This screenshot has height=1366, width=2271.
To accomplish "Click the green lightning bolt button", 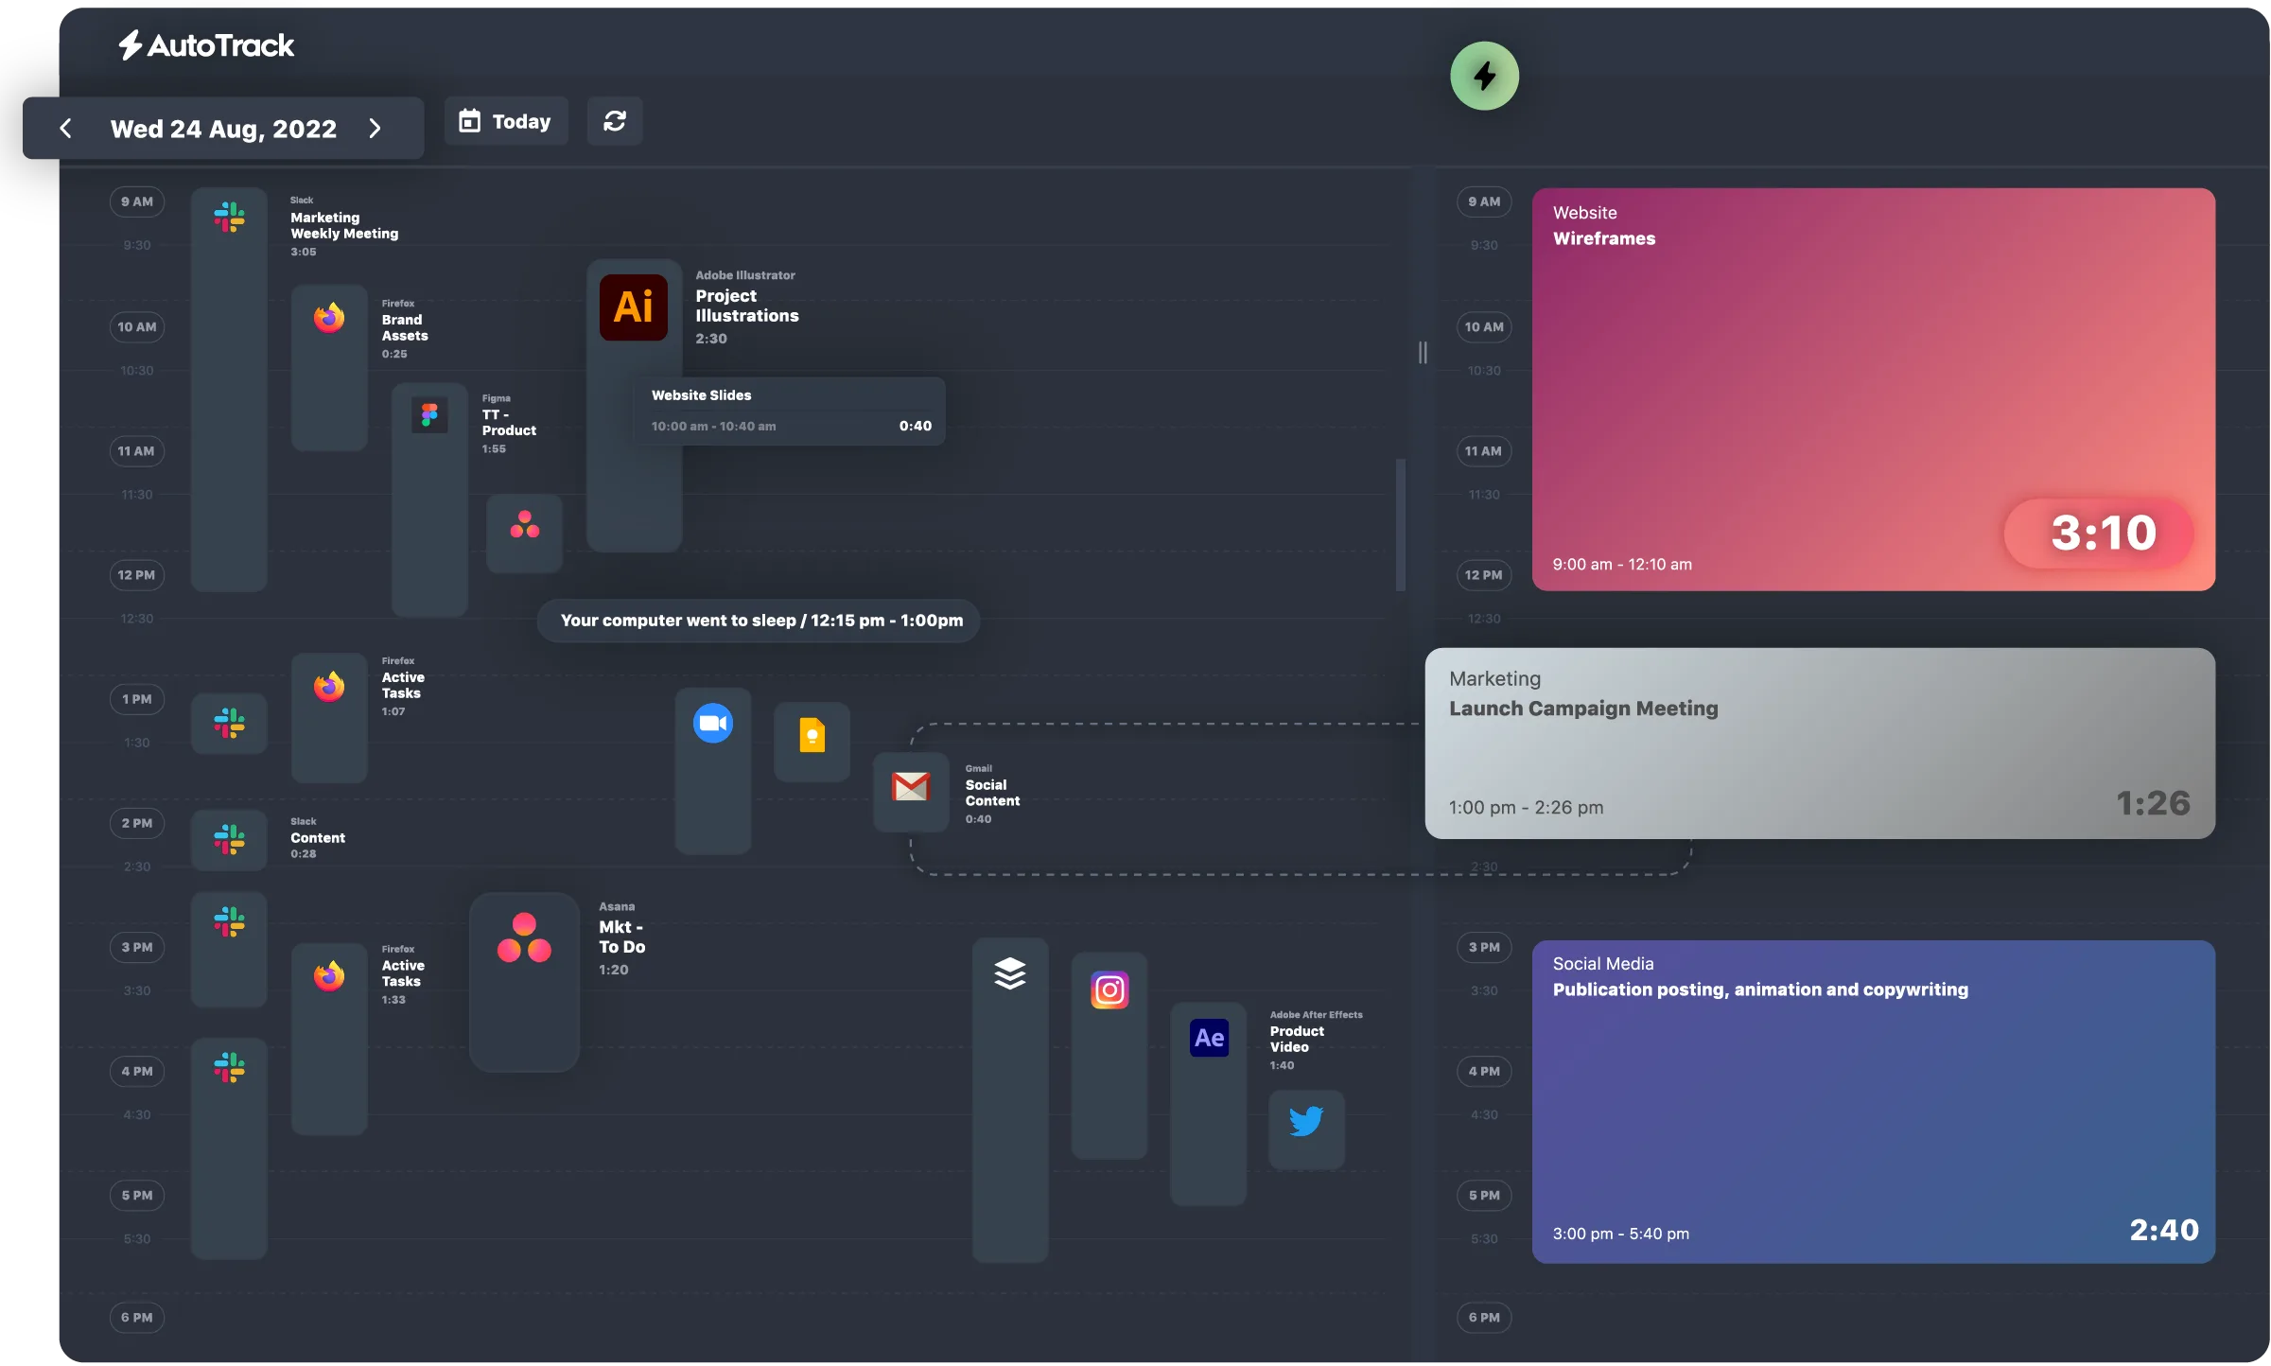I will tap(1484, 76).
